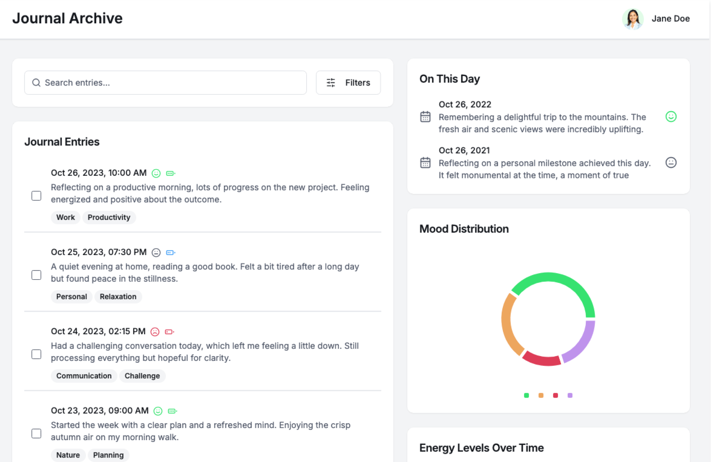Open Jane Doe's profile avatar menu
The width and height of the screenshot is (711, 462).
point(632,19)
